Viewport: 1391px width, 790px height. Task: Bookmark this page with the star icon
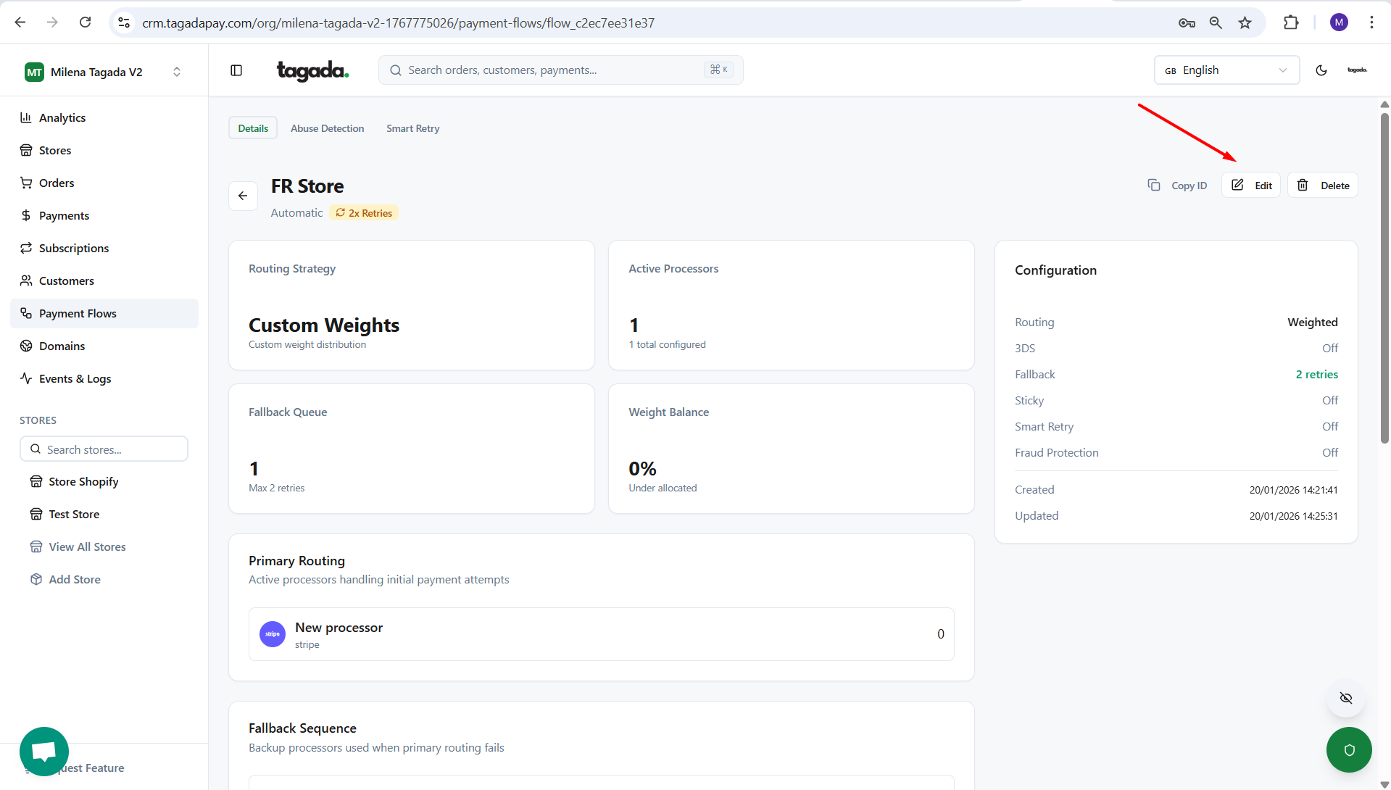[x=1245, y=22]
